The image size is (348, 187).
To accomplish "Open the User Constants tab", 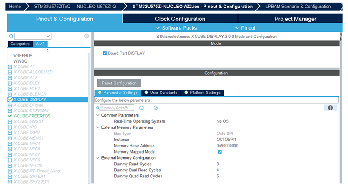I will coord(161,93).
